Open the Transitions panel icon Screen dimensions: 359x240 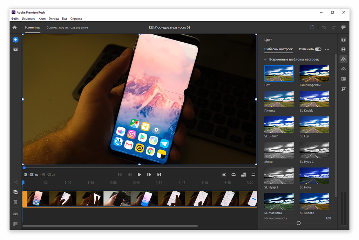point(343,49)
